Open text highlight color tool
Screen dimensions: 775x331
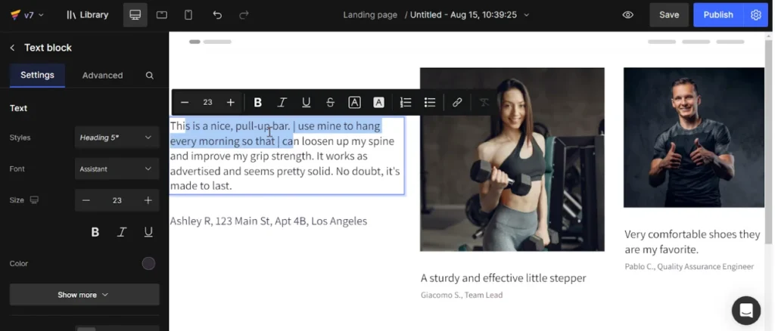pyautogui.click(x=378, y=103)
